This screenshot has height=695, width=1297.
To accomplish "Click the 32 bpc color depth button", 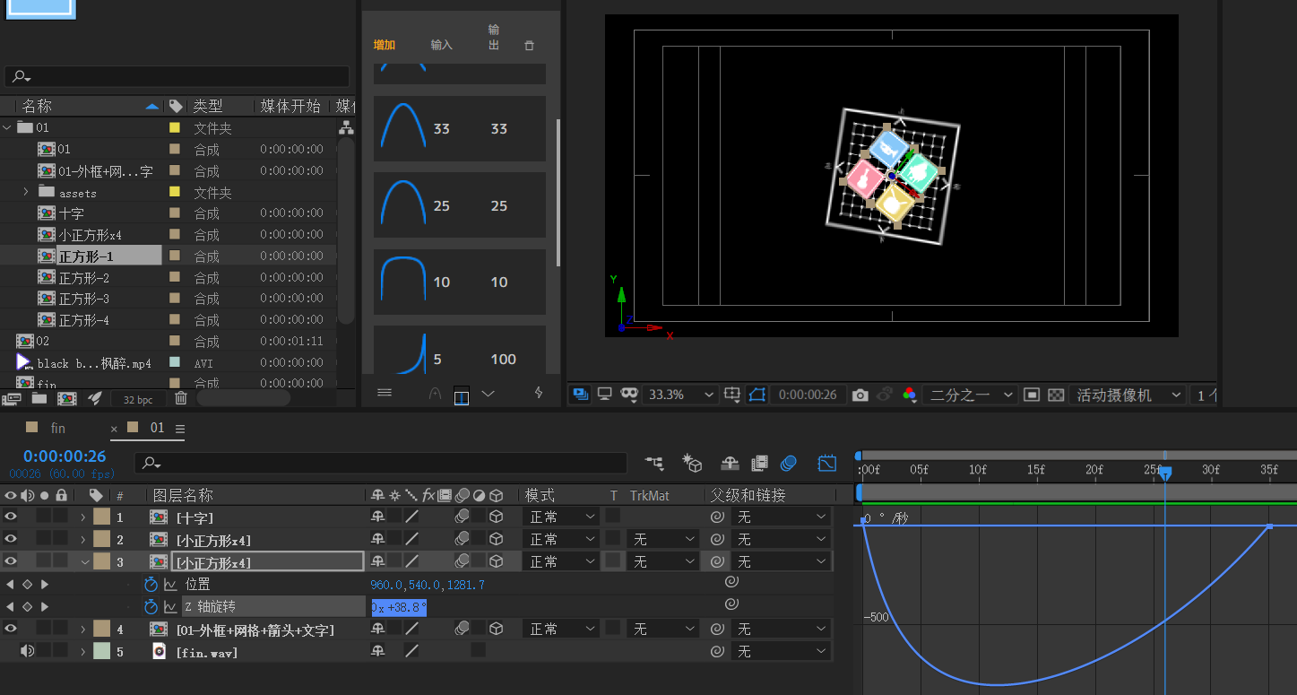I will tap(138, 399).
